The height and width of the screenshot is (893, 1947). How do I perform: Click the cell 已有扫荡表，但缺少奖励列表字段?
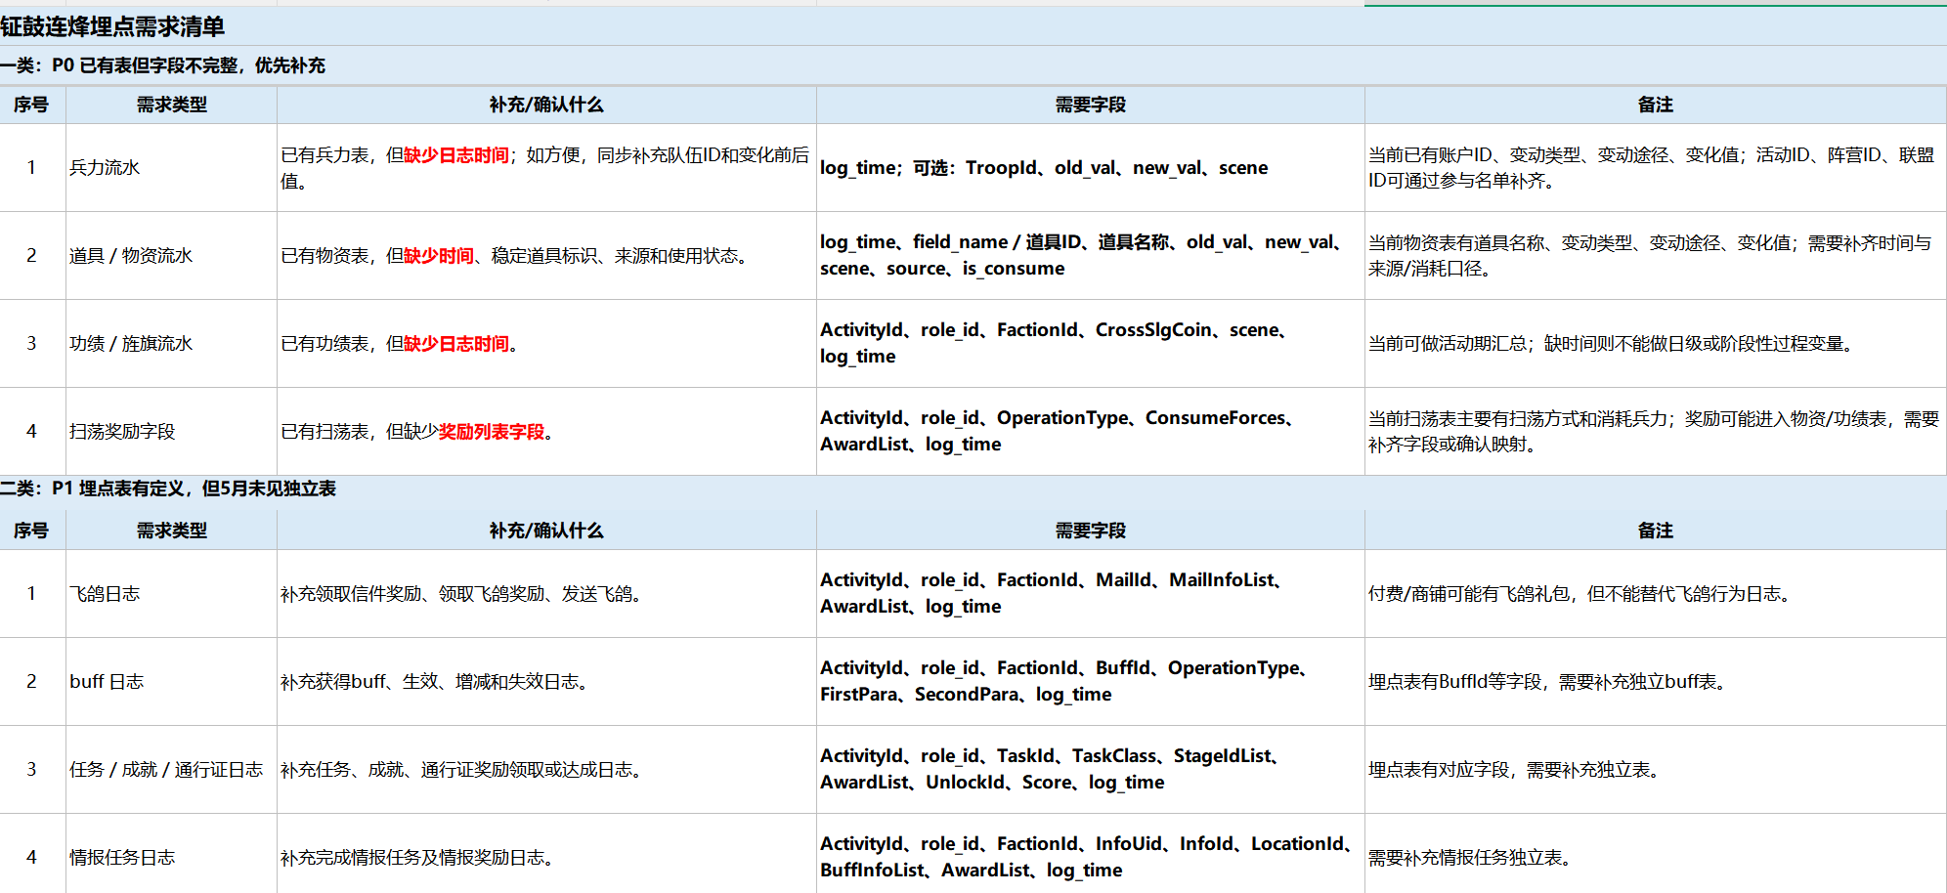click(546, 432)
